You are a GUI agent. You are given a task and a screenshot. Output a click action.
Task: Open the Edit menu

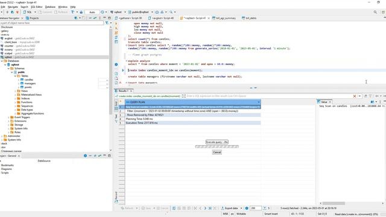pyautogui.click(x=2, y=7)
